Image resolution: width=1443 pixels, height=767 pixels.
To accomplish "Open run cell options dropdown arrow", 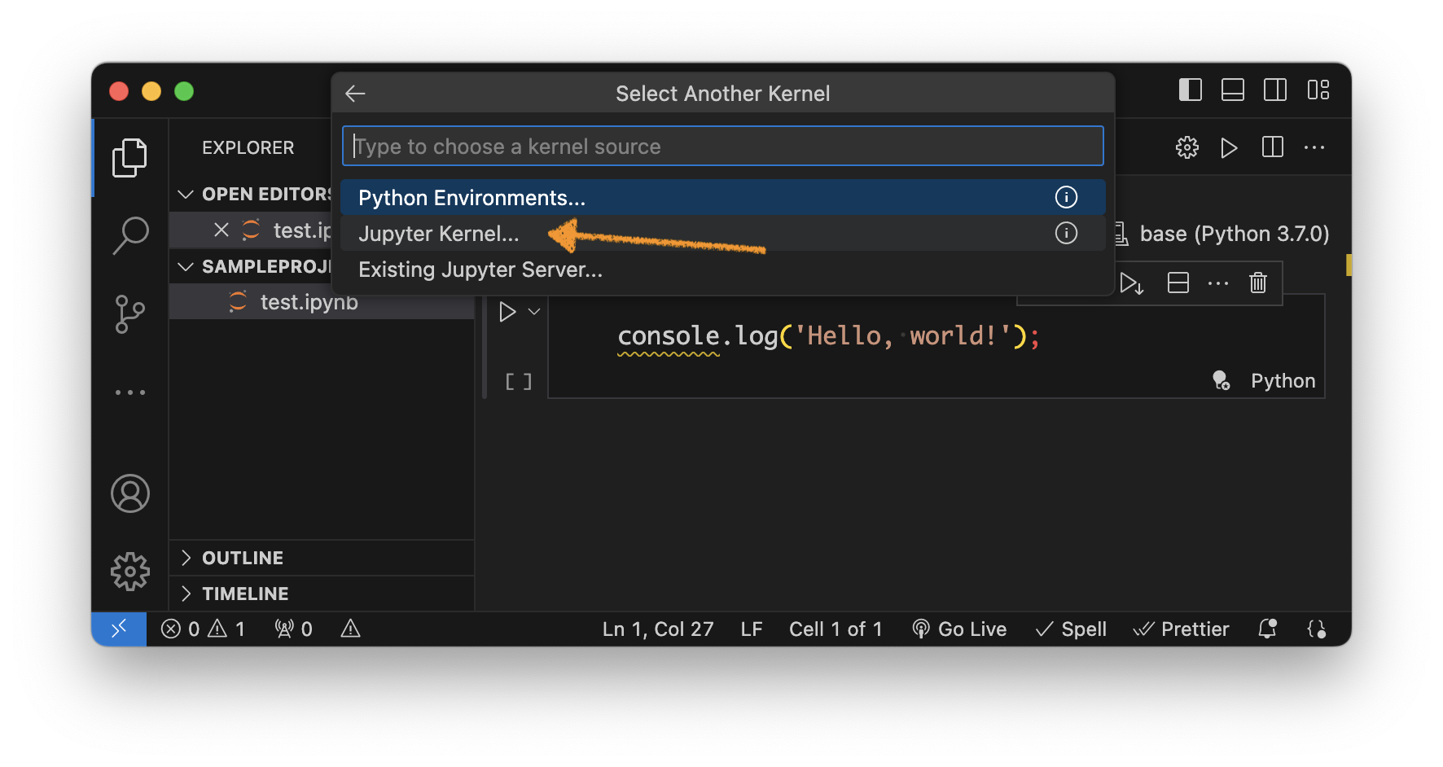I will point(534,311).
